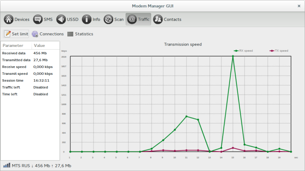305x171 pixels.
Task: Open the Devices home icon
Action: tap(9, 19)
